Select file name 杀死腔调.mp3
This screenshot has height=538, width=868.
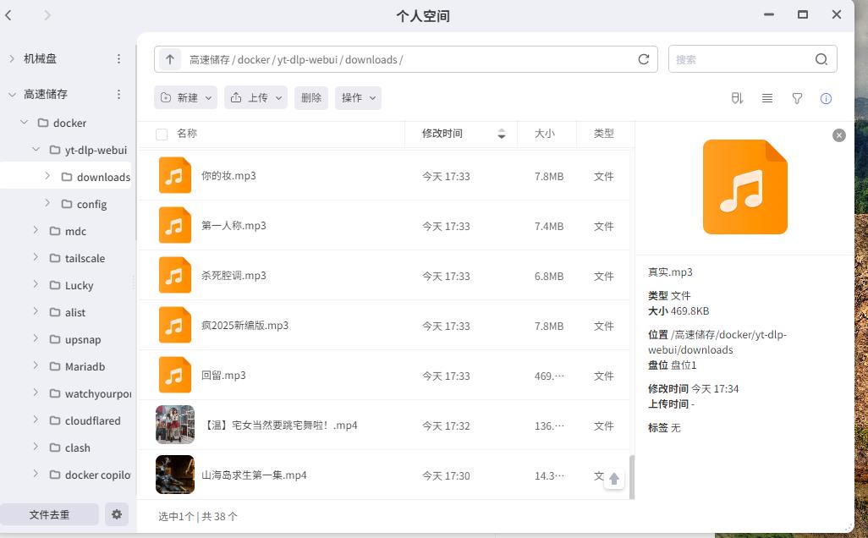(x=233, y=276)
